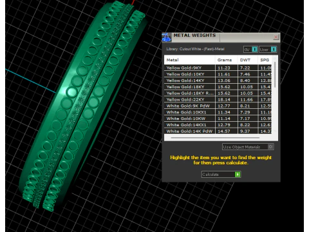Screen dimensions: 309x232
Task: Select the Yellow Gold:14KY row
Action: [x=218, y=81]
